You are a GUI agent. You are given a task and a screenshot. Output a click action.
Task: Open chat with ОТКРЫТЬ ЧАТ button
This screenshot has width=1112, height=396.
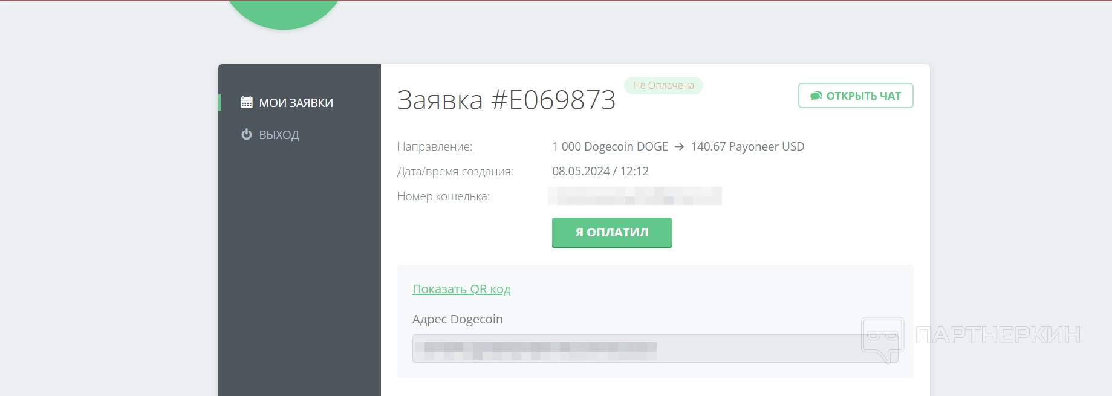856,96
